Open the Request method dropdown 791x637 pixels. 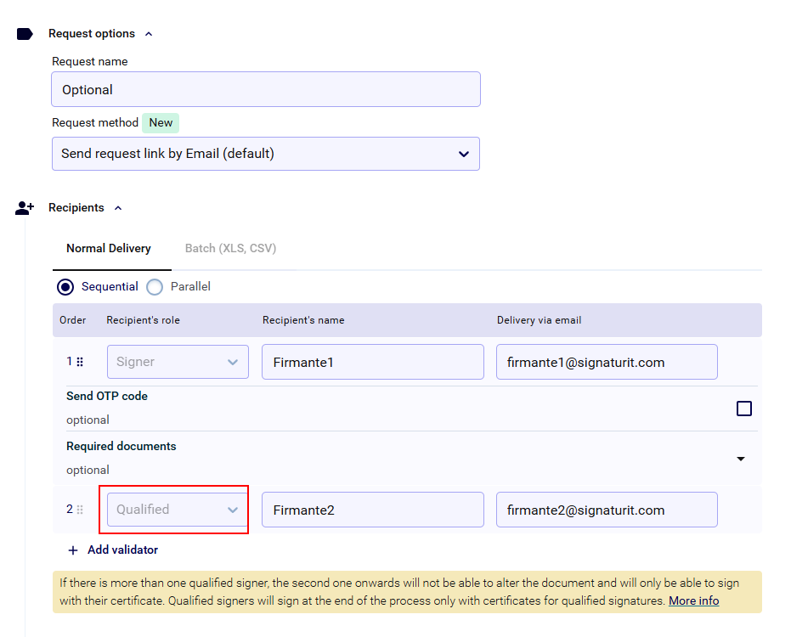point(266,154)
